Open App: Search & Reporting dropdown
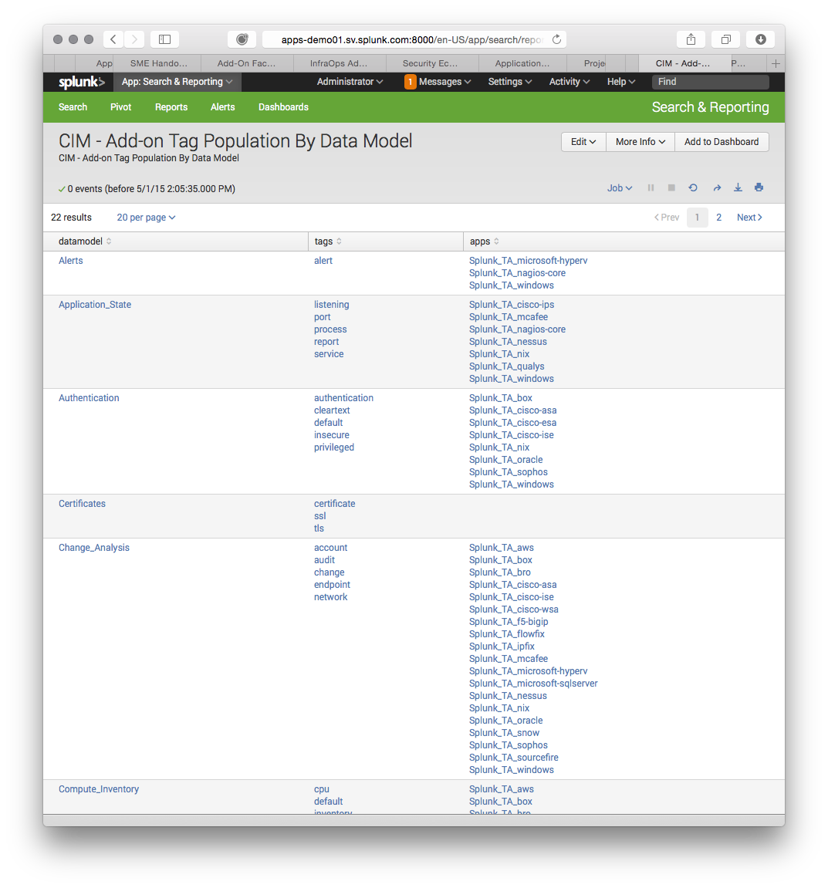828x888 pixels. [177, 82]
